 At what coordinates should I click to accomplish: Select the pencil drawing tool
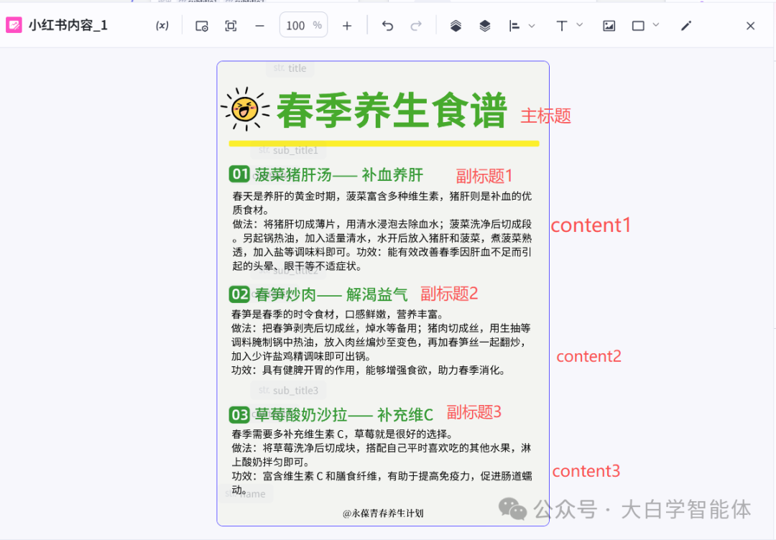pos(686,26)
